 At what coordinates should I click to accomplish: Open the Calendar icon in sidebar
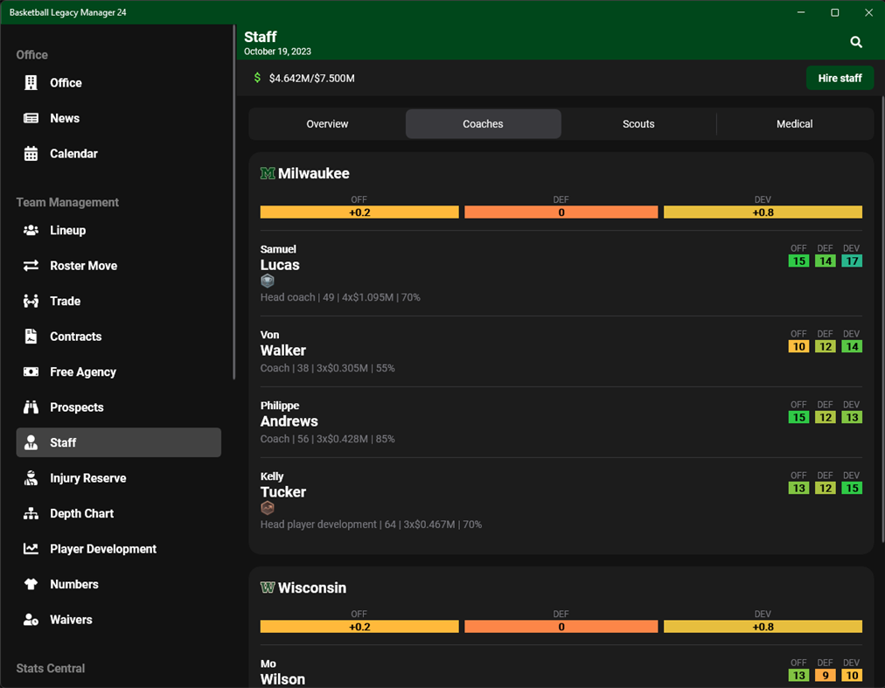(31, 154)
